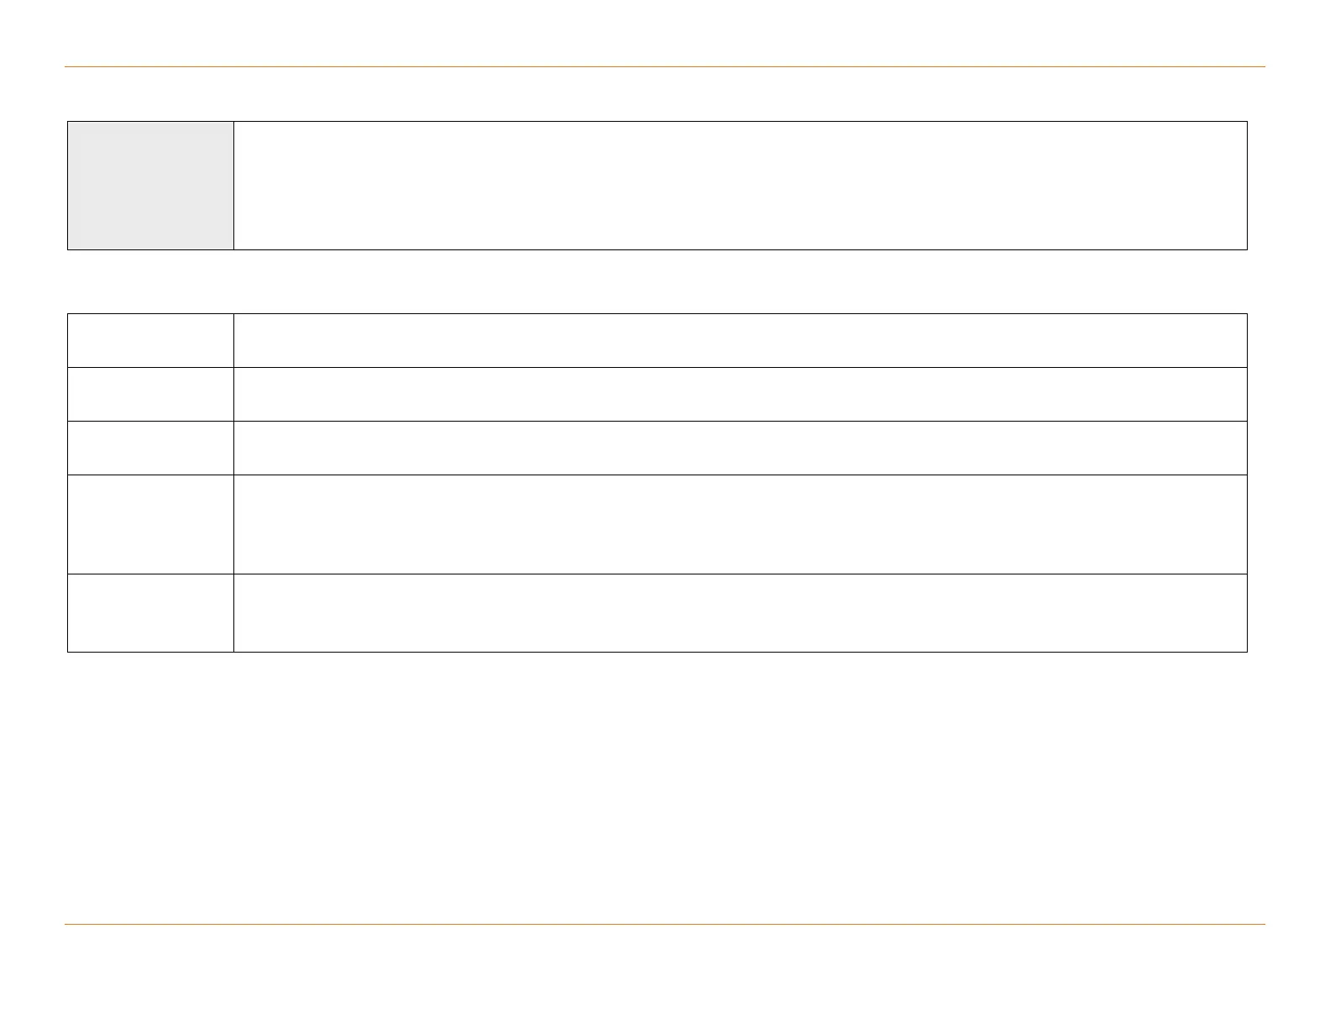Screen dimensions: 1330x1028
Task: Click the column divider in the top table
Action: coord(233,186)
